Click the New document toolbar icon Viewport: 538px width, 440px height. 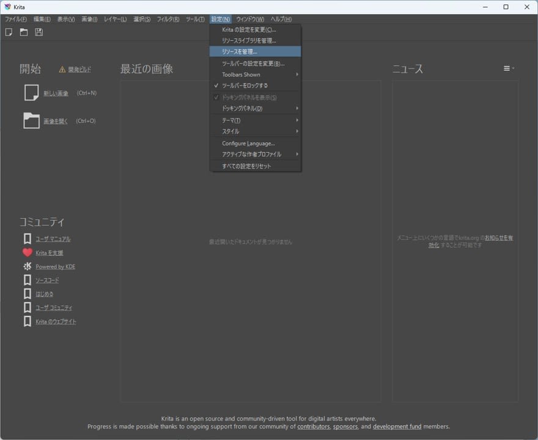[x=8, y=32]
